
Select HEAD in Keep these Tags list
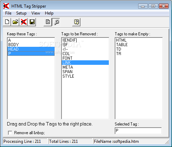[x=31, y=49]
